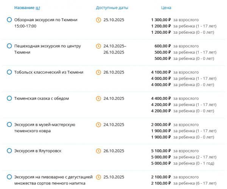
Task: Click the sort icon next to Название
Action: click(x=37, y=8)
